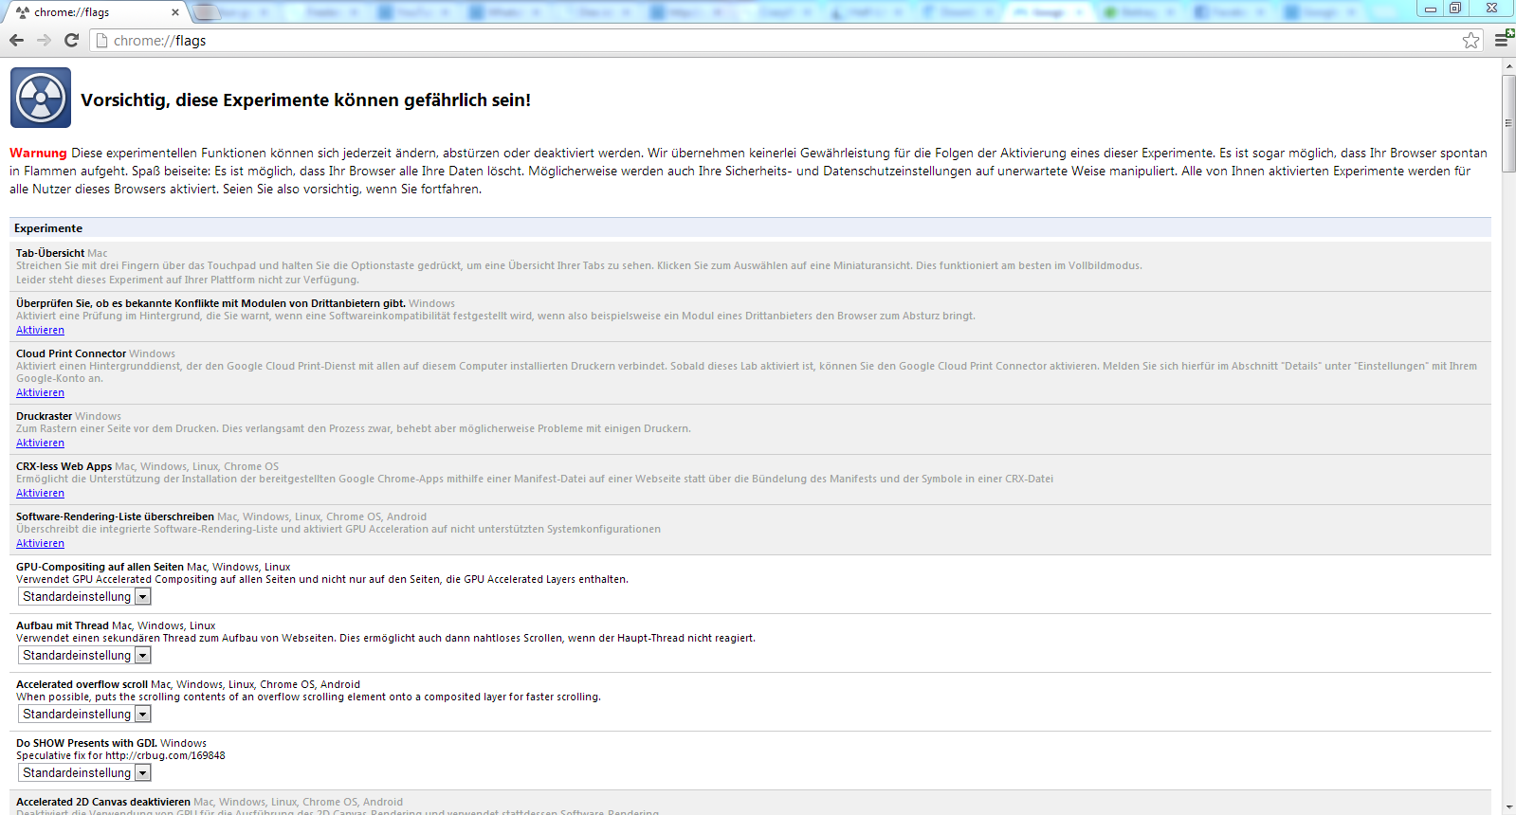Focus the address bar showing chrome://flags
Image resolution: width=1516 pixels, height=815 pixels.
pos(787,41)
